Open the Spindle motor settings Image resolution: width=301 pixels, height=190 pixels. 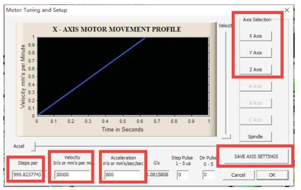point(255,137)
